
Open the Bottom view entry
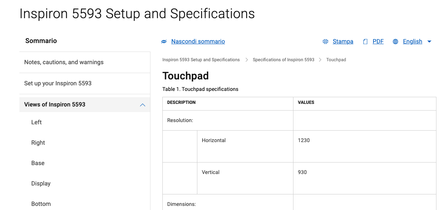click(41, 204)
